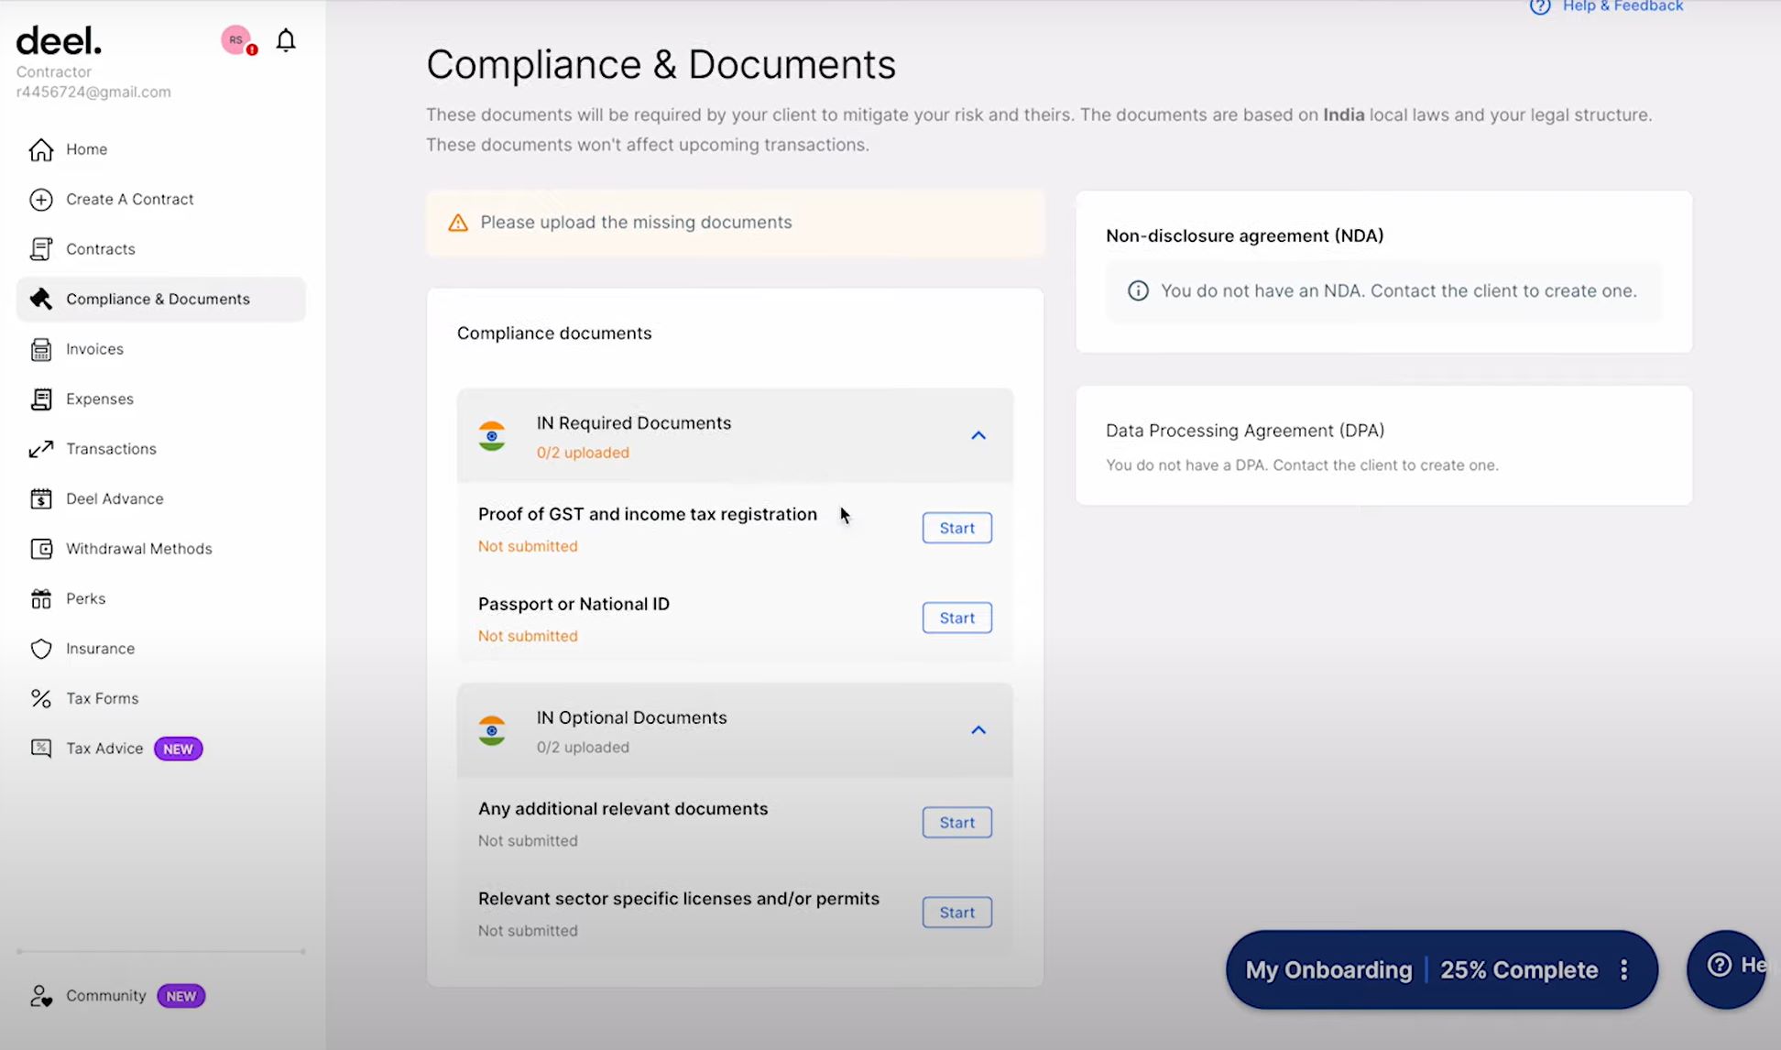
Task: Collapse the IN Optional Documents section
Action: coord(978,730)
